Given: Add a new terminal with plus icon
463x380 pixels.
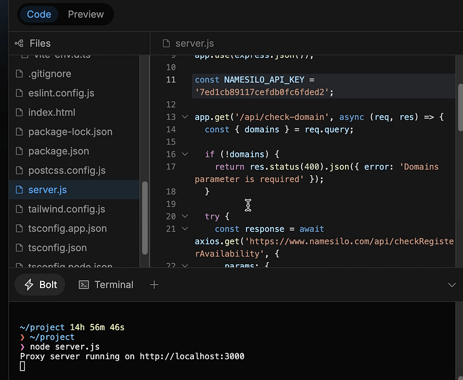Looking at the screenshot, I should pos(154,284).
